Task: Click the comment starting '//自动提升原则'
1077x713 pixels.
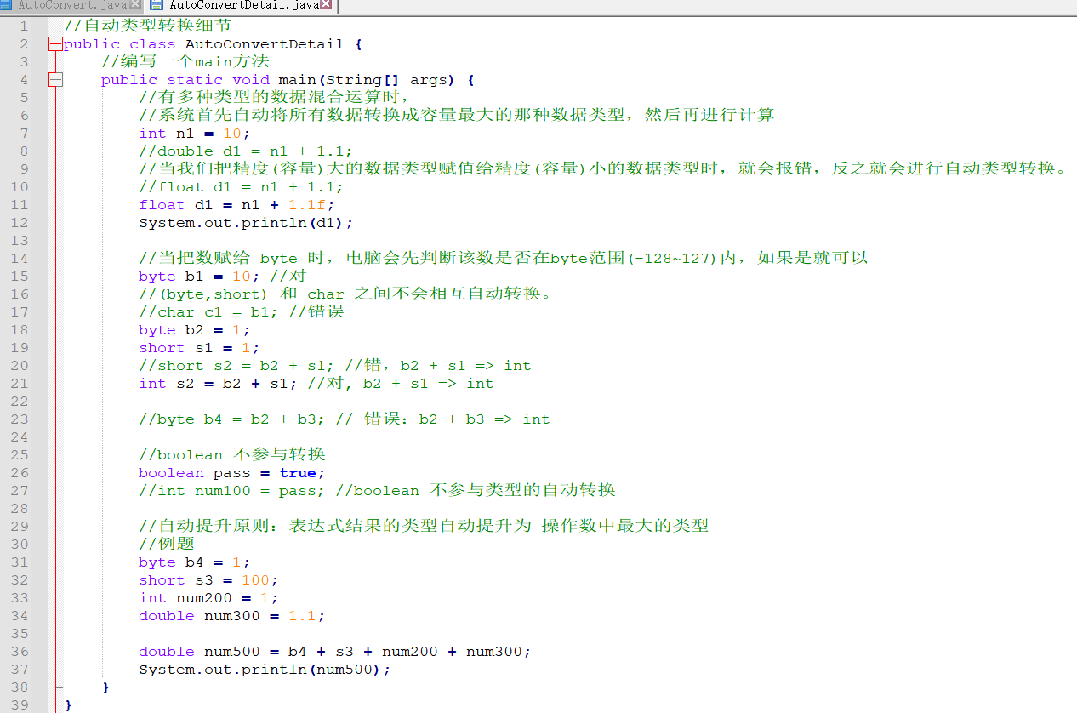Action: point(424,526)
